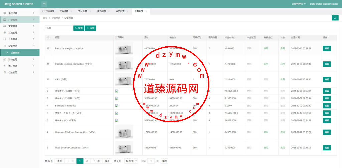Close the 支付设置 tab with its X

click(x=90, y=11)
